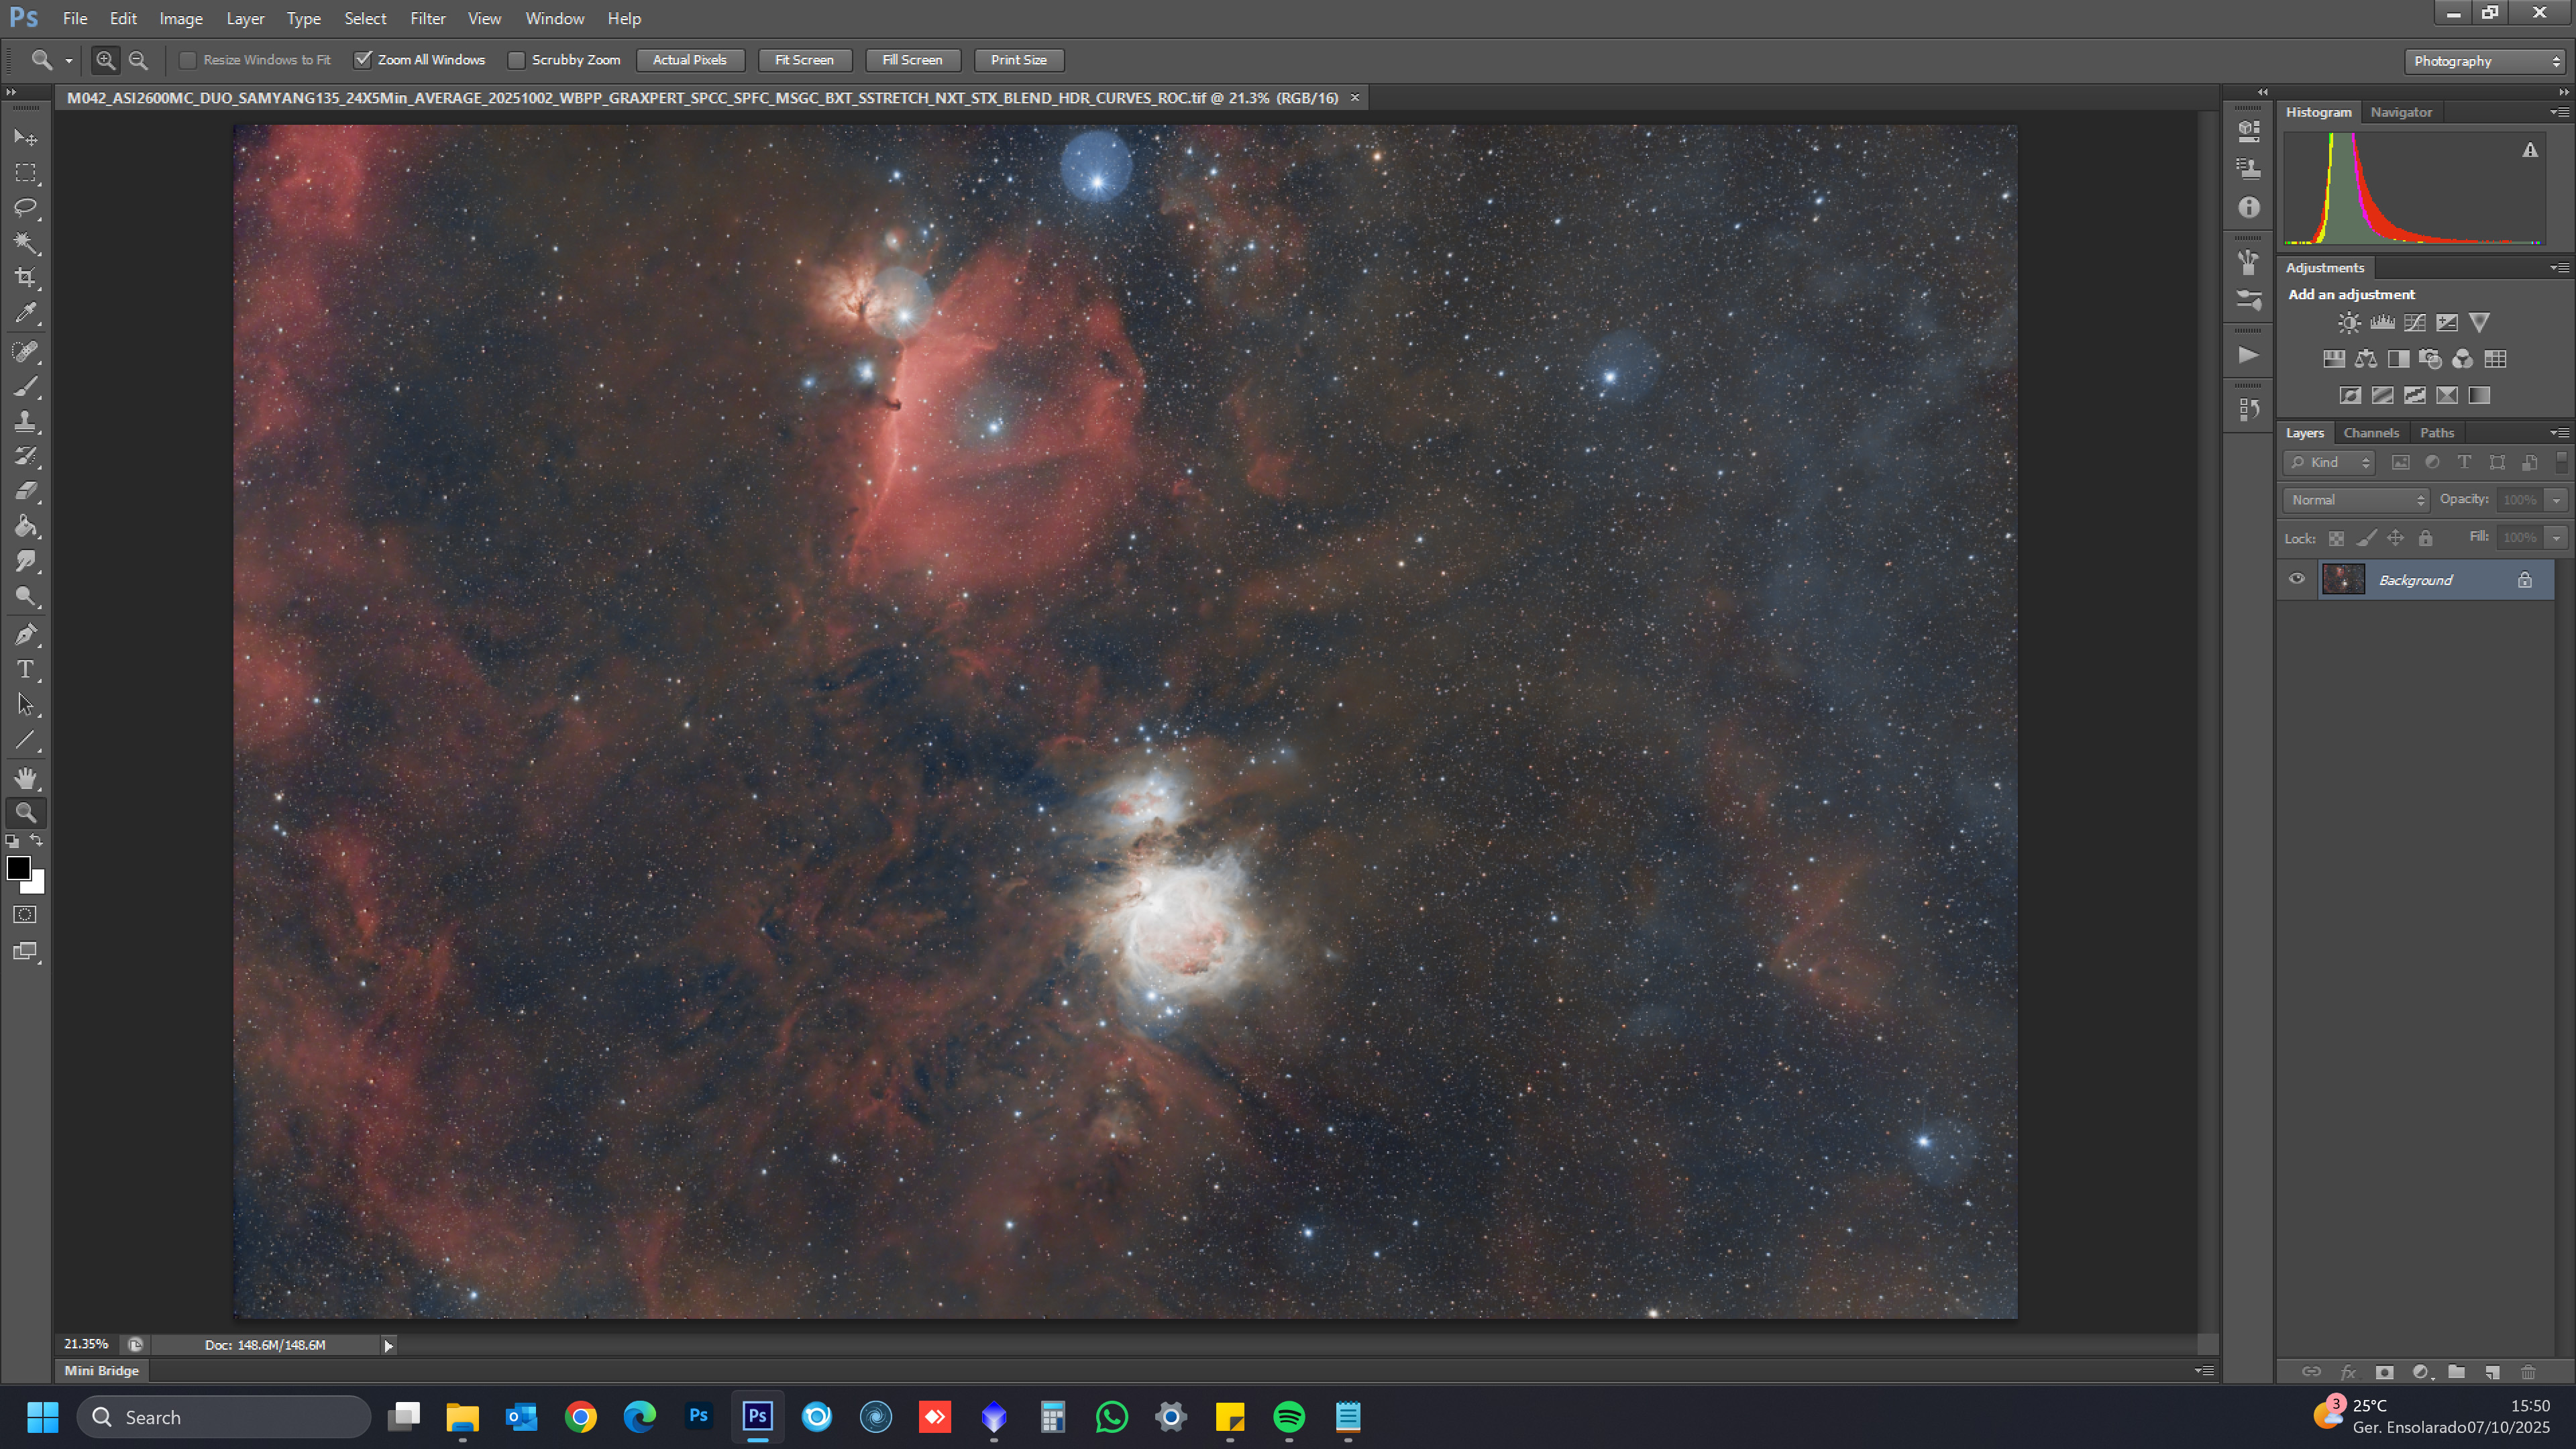This screenshot has width=2576, height=1449.
Task: Enable Scrubby Zoom checkbox
Action: coord(517,60)
